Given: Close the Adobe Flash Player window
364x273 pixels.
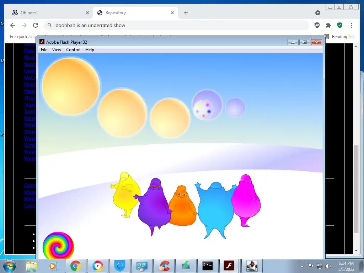Looking at the screenshot, I should pyautogui.click(x=316, y=42).
